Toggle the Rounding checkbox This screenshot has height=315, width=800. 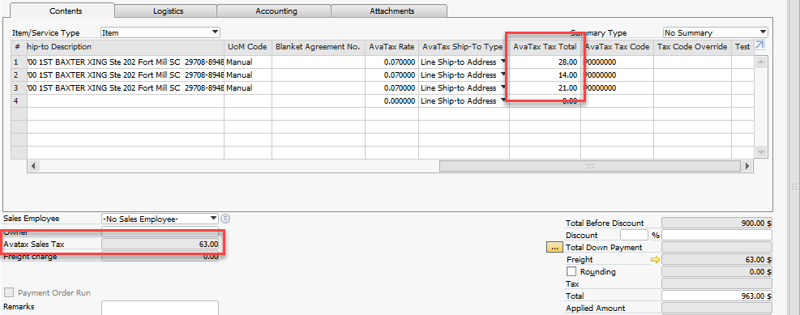tap(571, 271)
